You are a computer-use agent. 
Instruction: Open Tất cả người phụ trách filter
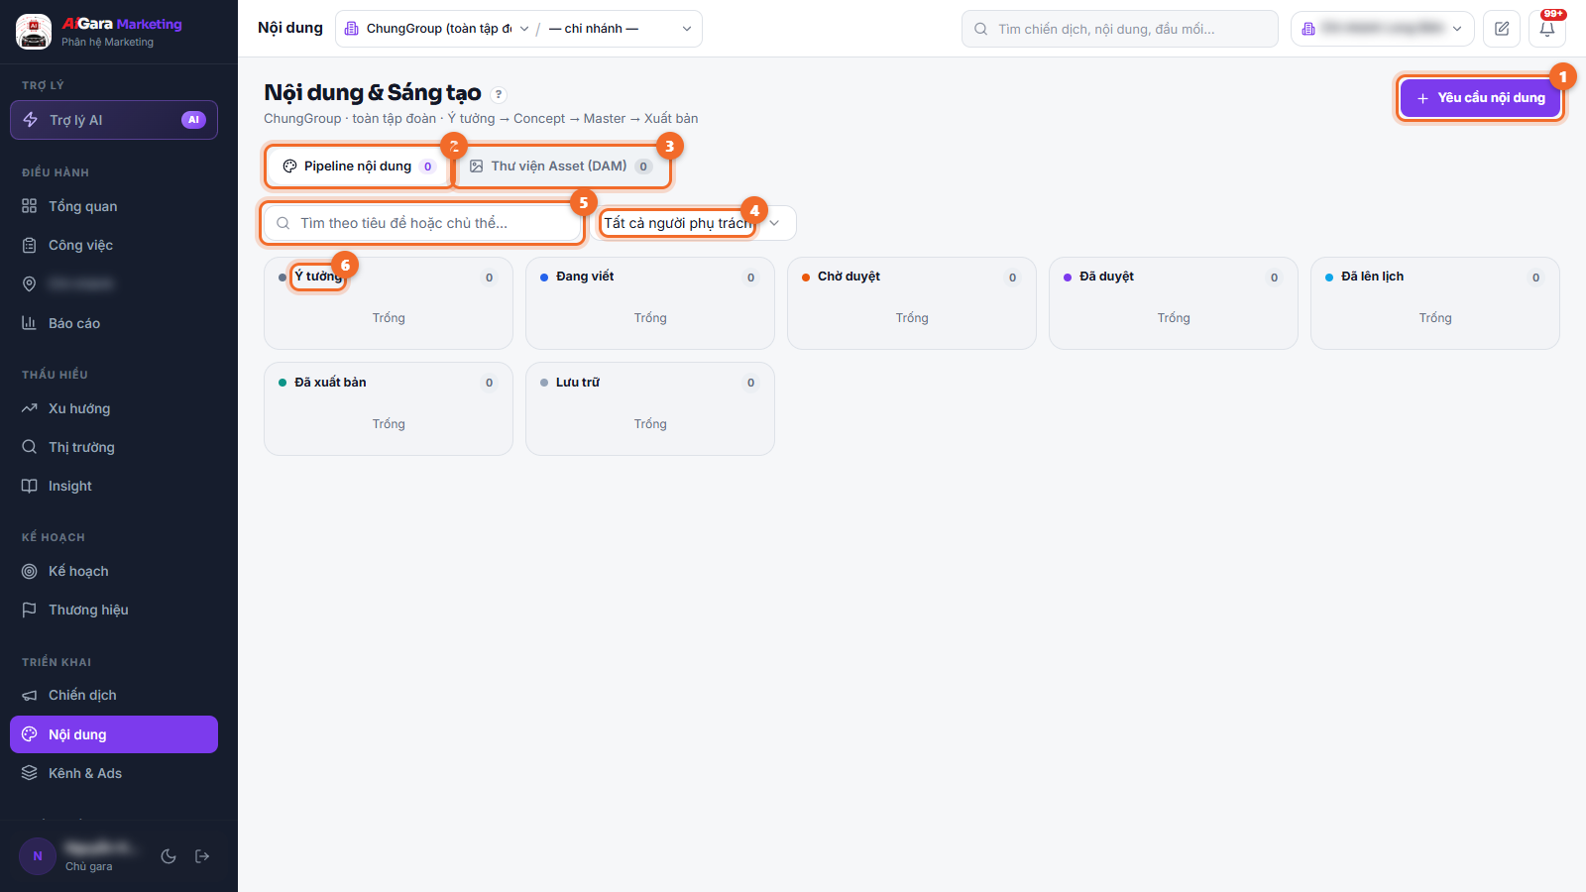[696, 223]
